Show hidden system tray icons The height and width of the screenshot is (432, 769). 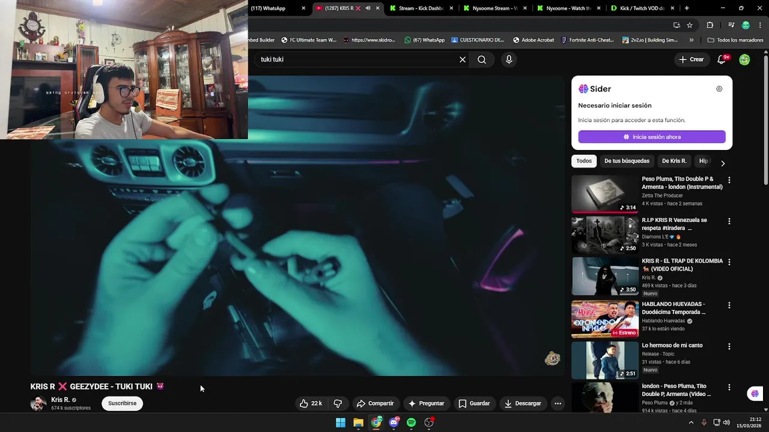pos(691,422)
